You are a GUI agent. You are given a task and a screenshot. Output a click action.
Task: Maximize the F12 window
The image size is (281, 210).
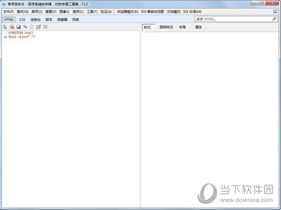(262, 3)
